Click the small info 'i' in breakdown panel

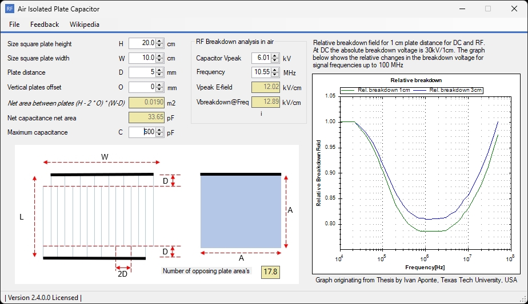[261, 114]
